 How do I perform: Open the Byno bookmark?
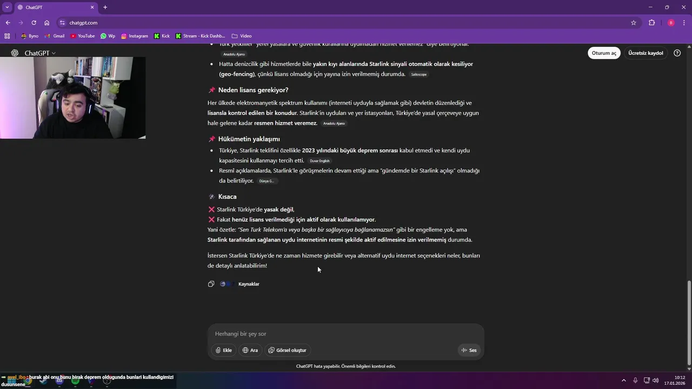coord(30,36)
